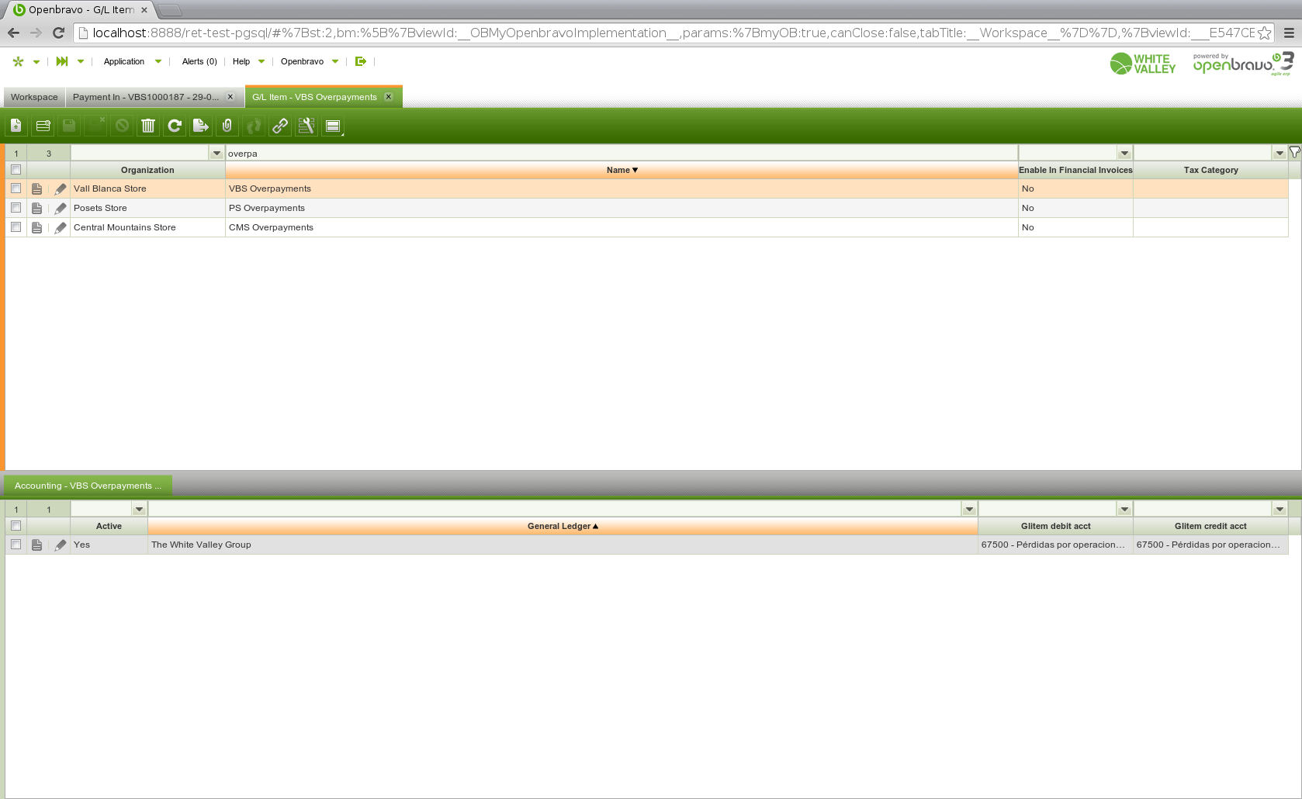
Task: Toggle select-all checkbox in Accounting grid header
Action: (16, 526)
